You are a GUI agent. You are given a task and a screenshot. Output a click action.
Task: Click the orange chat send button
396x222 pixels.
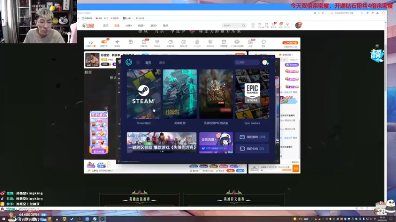click(x=296, y=168)
